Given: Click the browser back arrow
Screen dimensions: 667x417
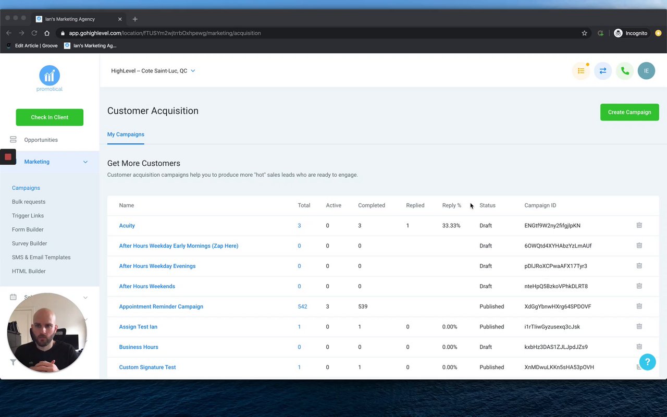Looking at the screenshot, I should [x=9, y=33].
